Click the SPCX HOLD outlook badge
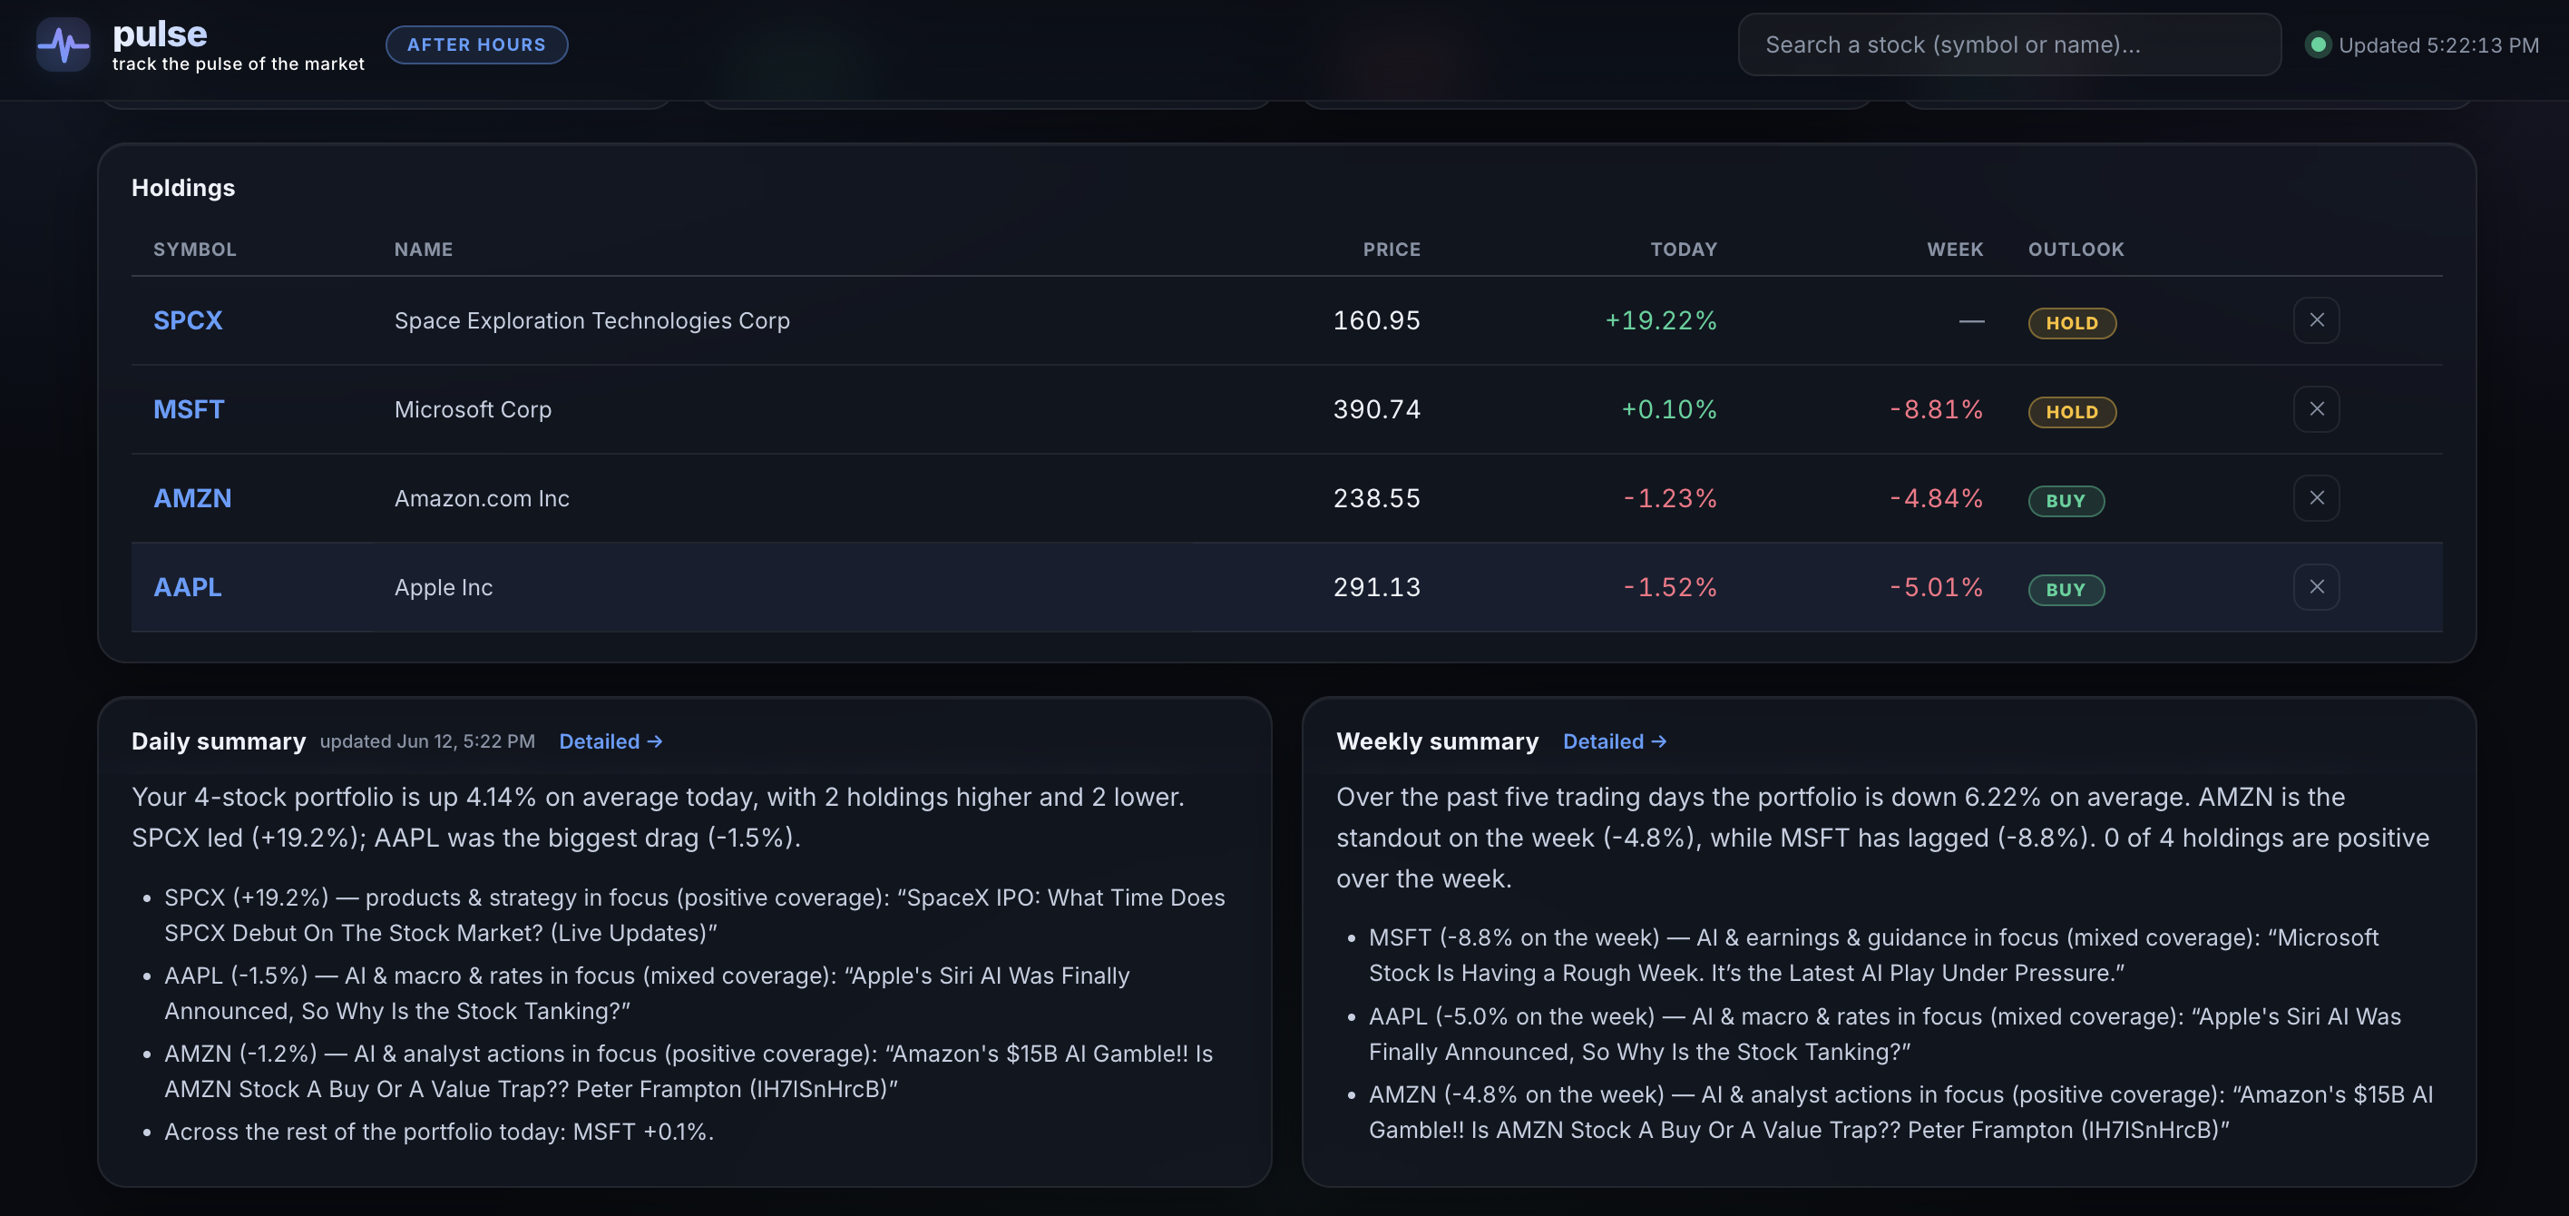This screenshot has height=1216, width=2569. (x=2071, y=323)
